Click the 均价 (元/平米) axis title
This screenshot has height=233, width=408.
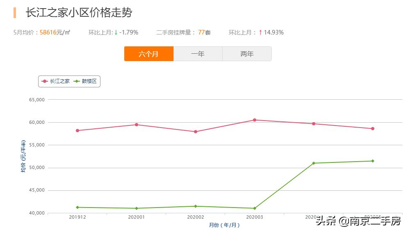(x=23, y=156)
